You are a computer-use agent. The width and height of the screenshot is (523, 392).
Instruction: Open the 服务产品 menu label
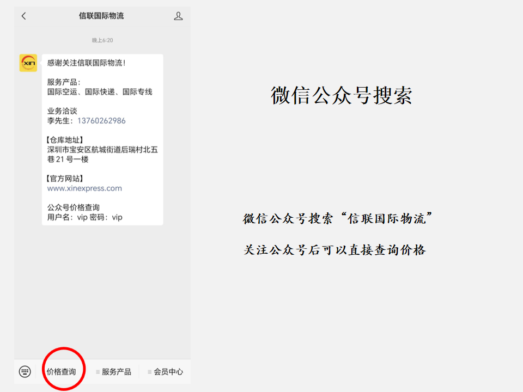point(117,372)
